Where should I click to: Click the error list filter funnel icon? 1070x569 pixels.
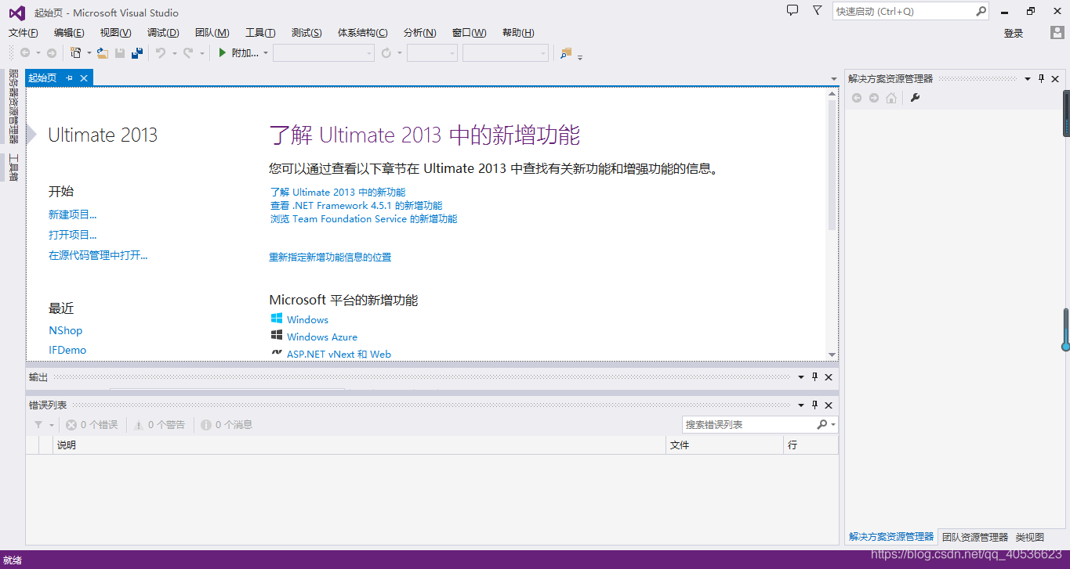[x=38, y=425]
